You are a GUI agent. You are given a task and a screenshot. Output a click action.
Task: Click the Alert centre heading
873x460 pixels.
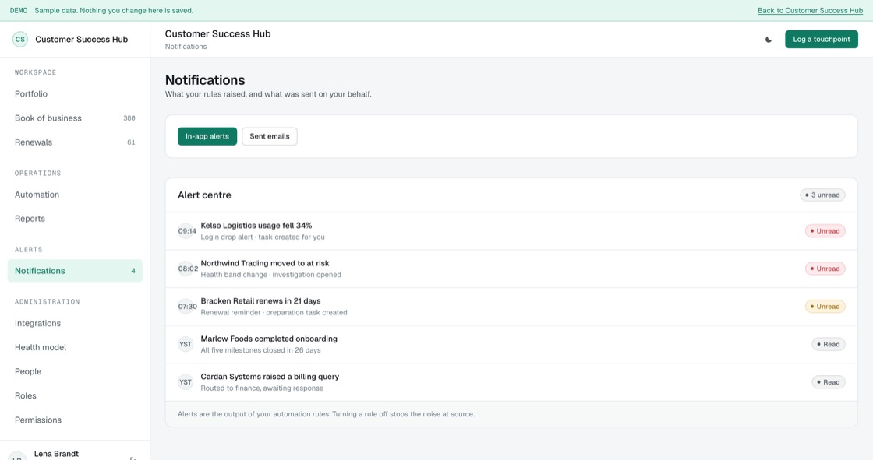204,195
